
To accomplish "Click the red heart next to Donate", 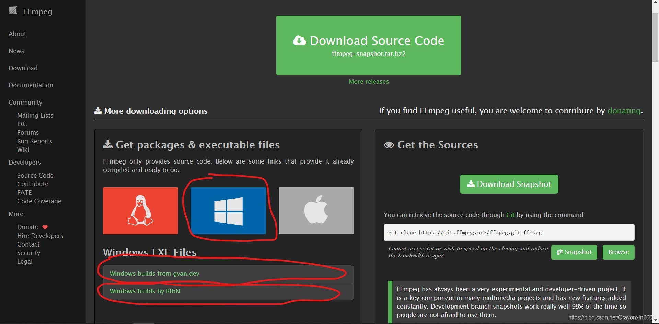I will (x=45, y=227).
